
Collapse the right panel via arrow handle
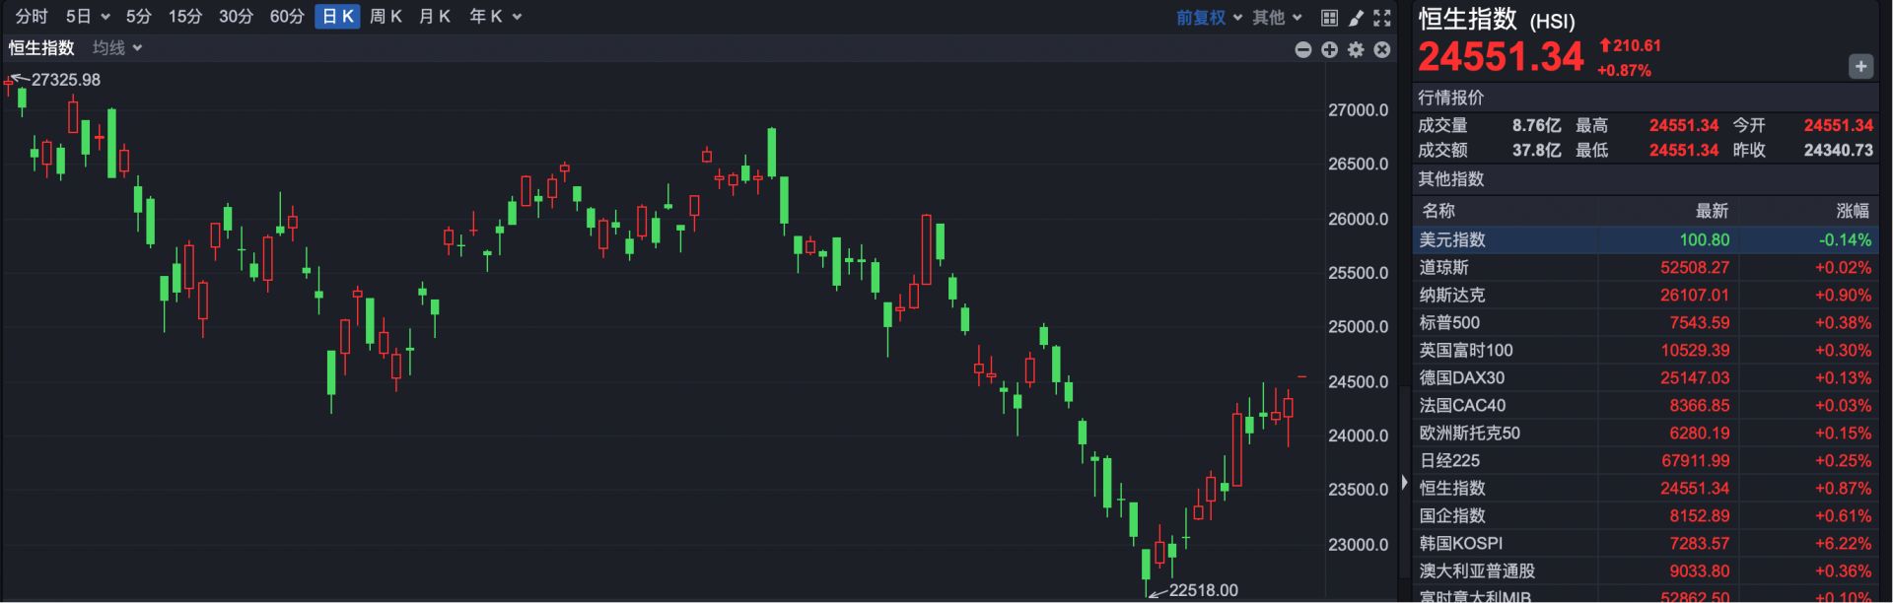click(1404, 483)
